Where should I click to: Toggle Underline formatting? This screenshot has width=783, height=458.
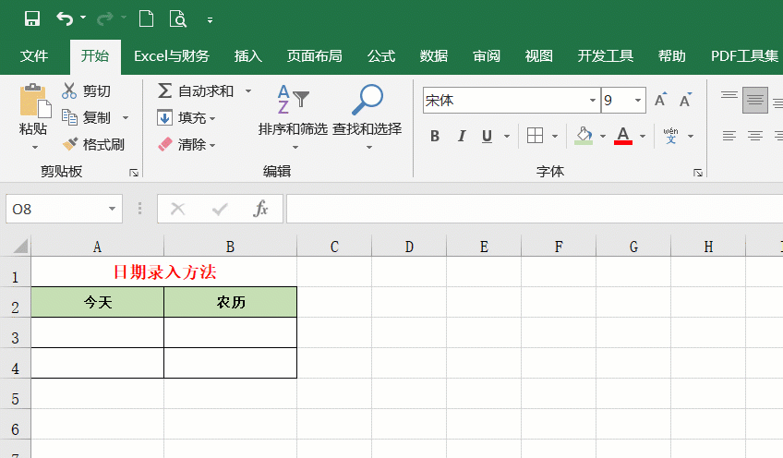click(x=486, y=137)
